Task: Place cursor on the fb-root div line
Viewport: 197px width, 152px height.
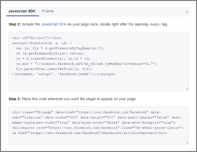Action: click(37, 38)
